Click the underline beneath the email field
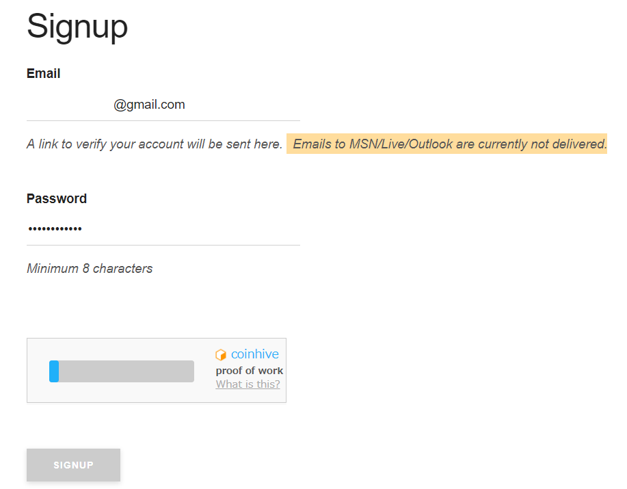The image size is (627, 489). coord(163,120)
